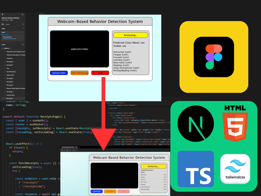Click the 'Distracted' confidence row in browser
This screenshot has width=261, height=196.
(x=154, y=175)
